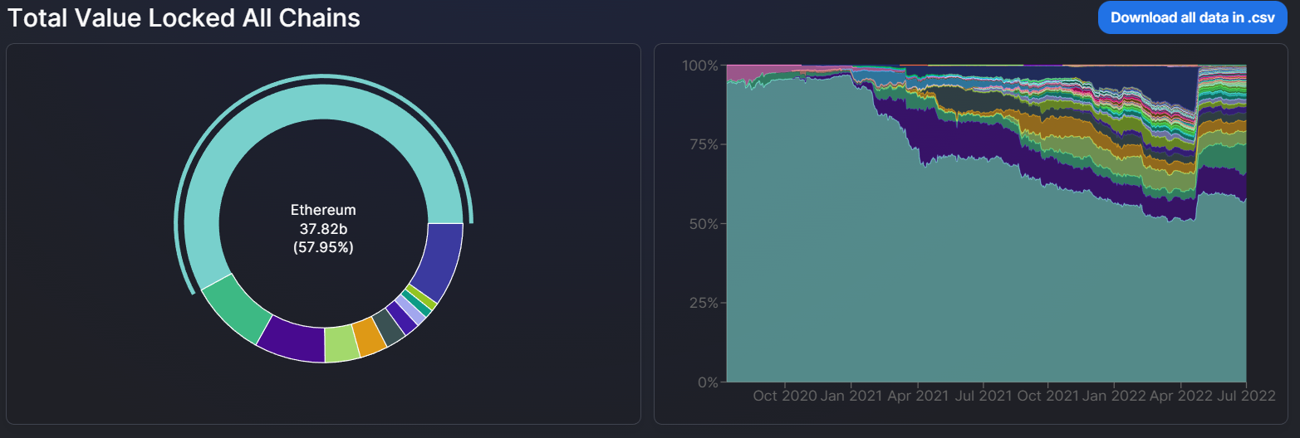Click the 25% y-axis label

[x=703, y=303]
